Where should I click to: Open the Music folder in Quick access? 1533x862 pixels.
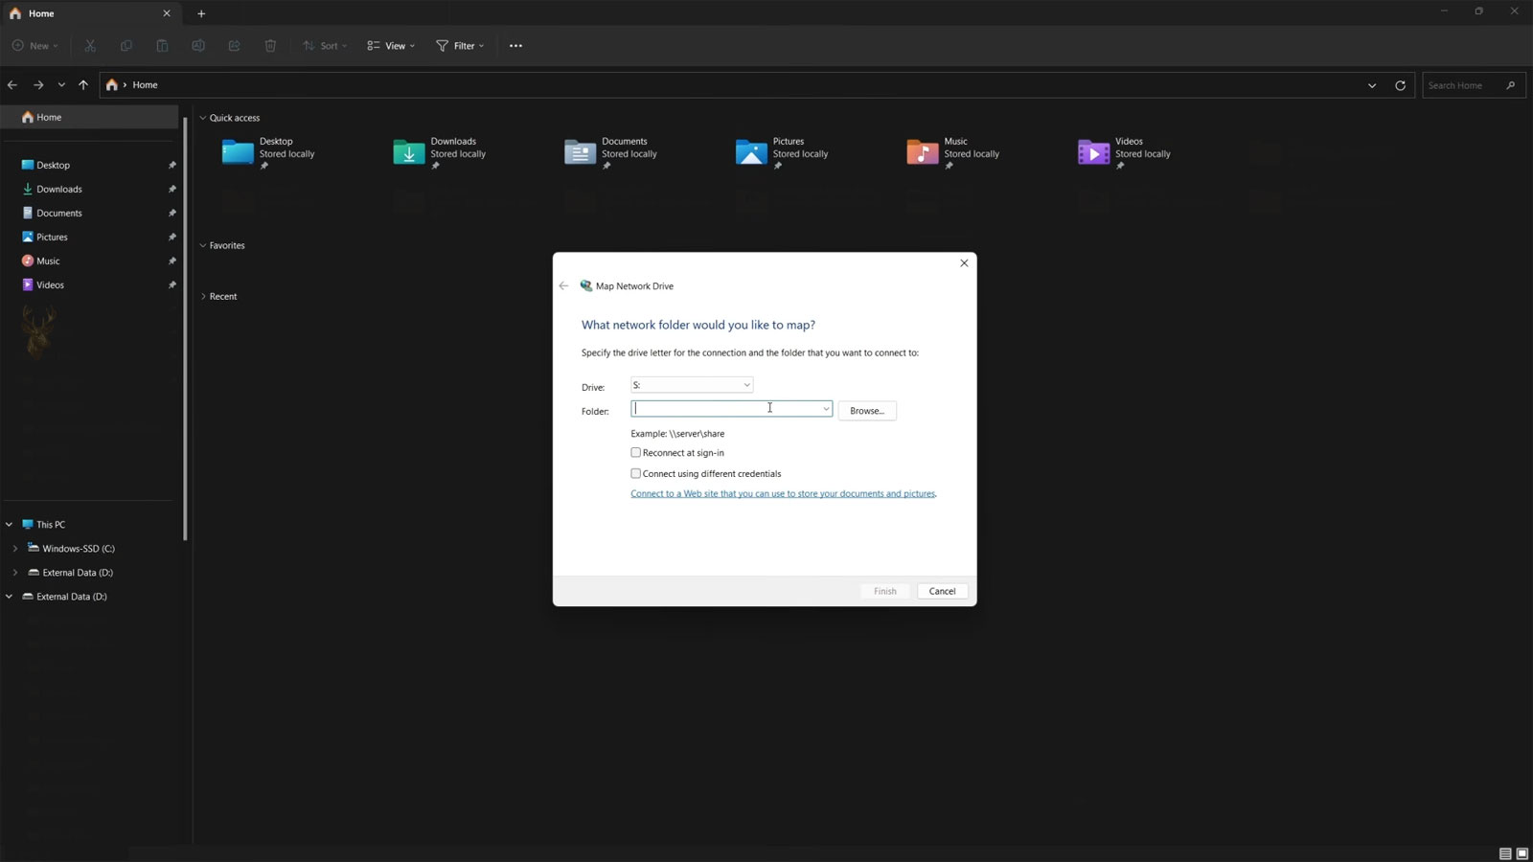point(953,152)
